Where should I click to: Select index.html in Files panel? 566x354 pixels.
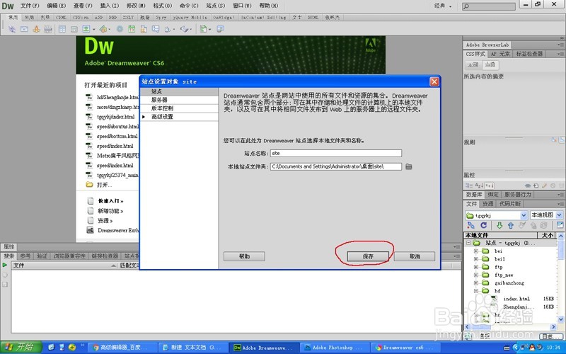516,299
